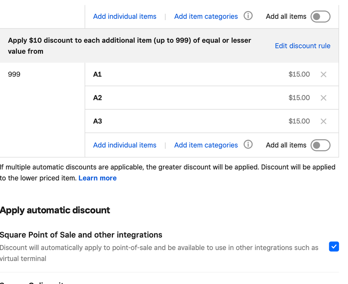Remove item A2 with its X icon
This screenshot has width=348, height=284.
point(323,98)
